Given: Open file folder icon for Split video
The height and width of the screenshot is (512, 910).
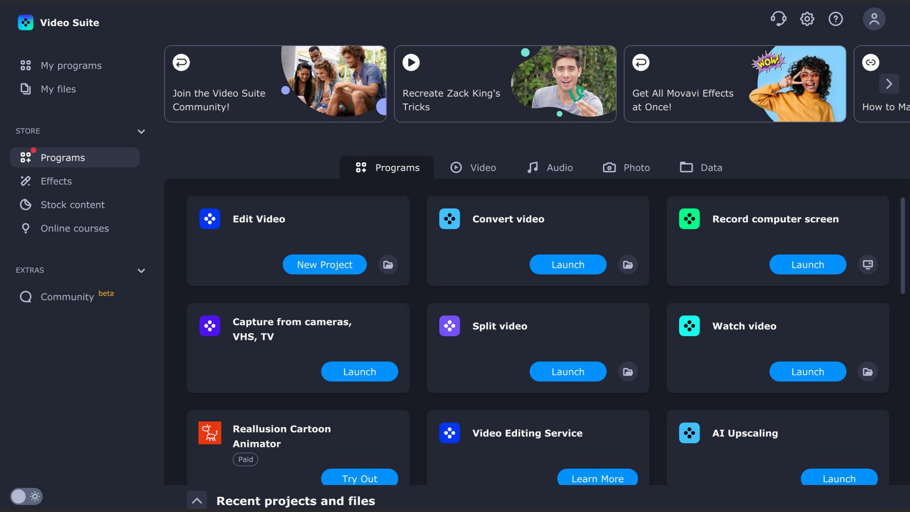Looking at the screenshot, I should pyautogui.click(x=628, y=372).
